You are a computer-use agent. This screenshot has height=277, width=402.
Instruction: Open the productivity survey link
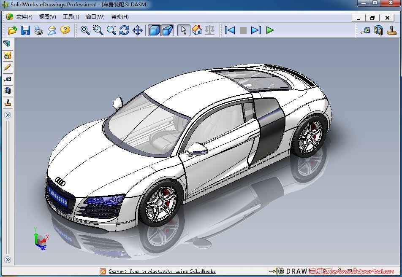pyautogui.click(x=162, y=271)
